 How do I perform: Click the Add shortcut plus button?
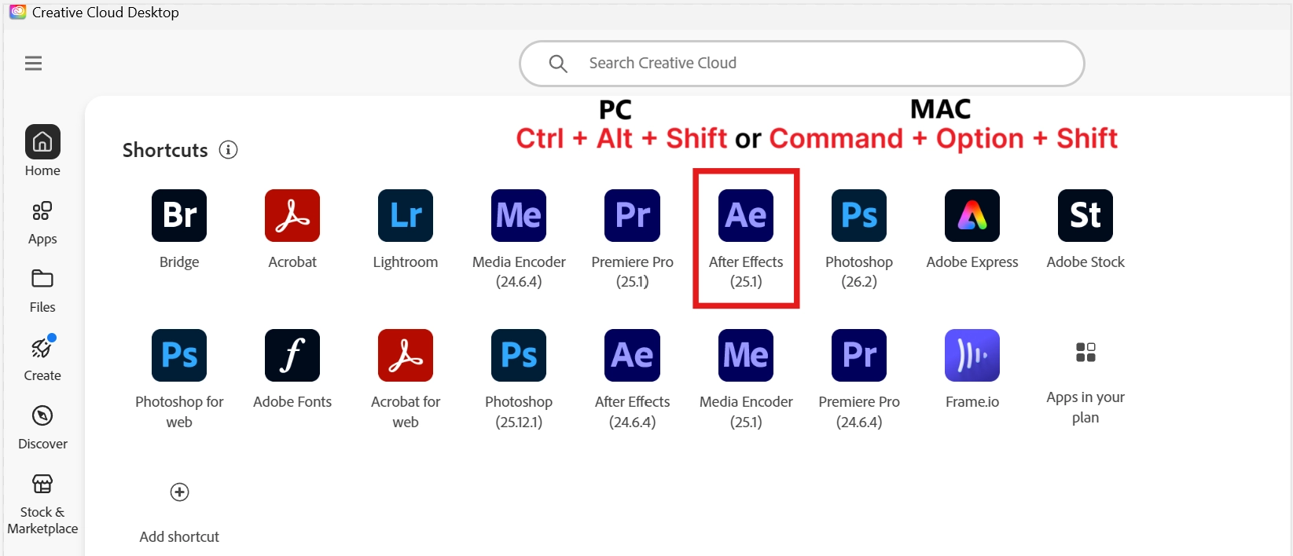[179, 492]
